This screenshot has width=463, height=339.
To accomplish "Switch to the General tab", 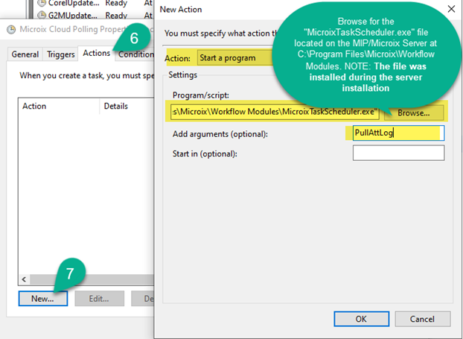I will (25, 54).
